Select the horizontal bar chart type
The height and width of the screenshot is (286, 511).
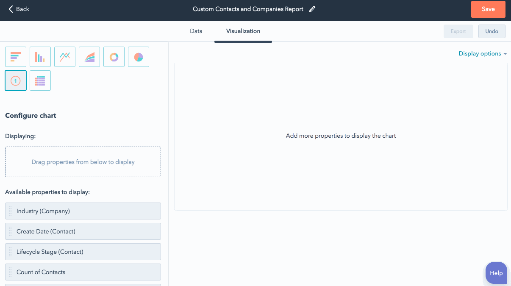point(16,57)
